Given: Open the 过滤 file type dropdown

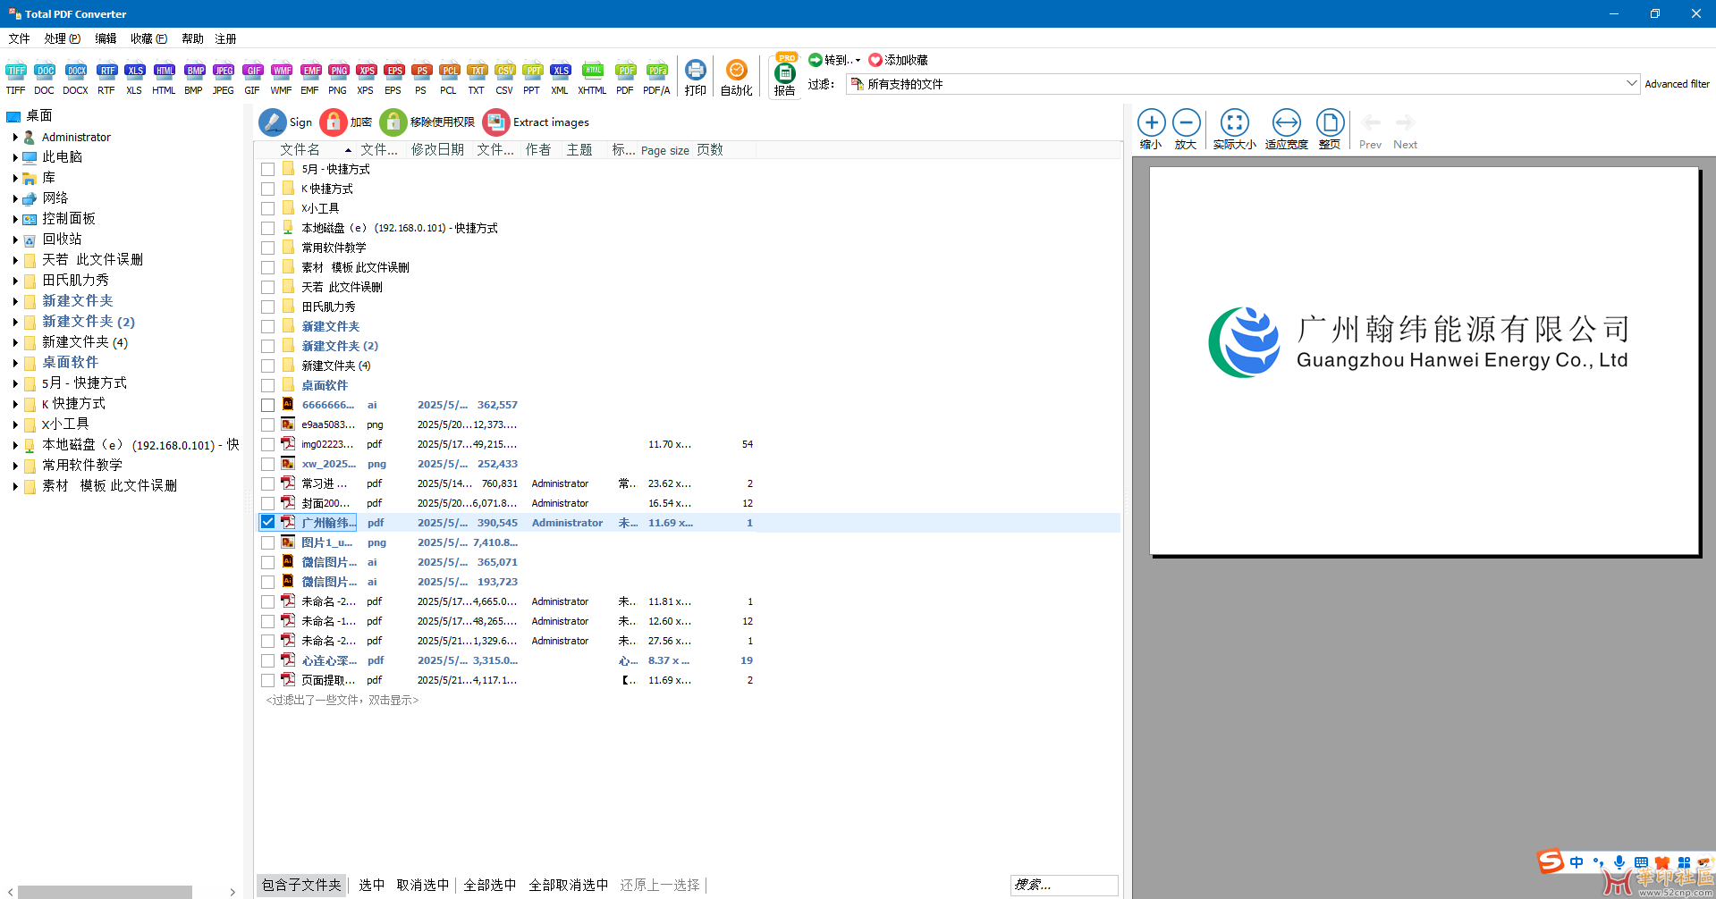Looking at the screenshot, I should 1631,84.
